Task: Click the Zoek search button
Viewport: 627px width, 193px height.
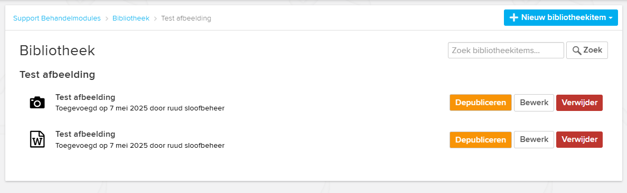Action: pos(587,50)
